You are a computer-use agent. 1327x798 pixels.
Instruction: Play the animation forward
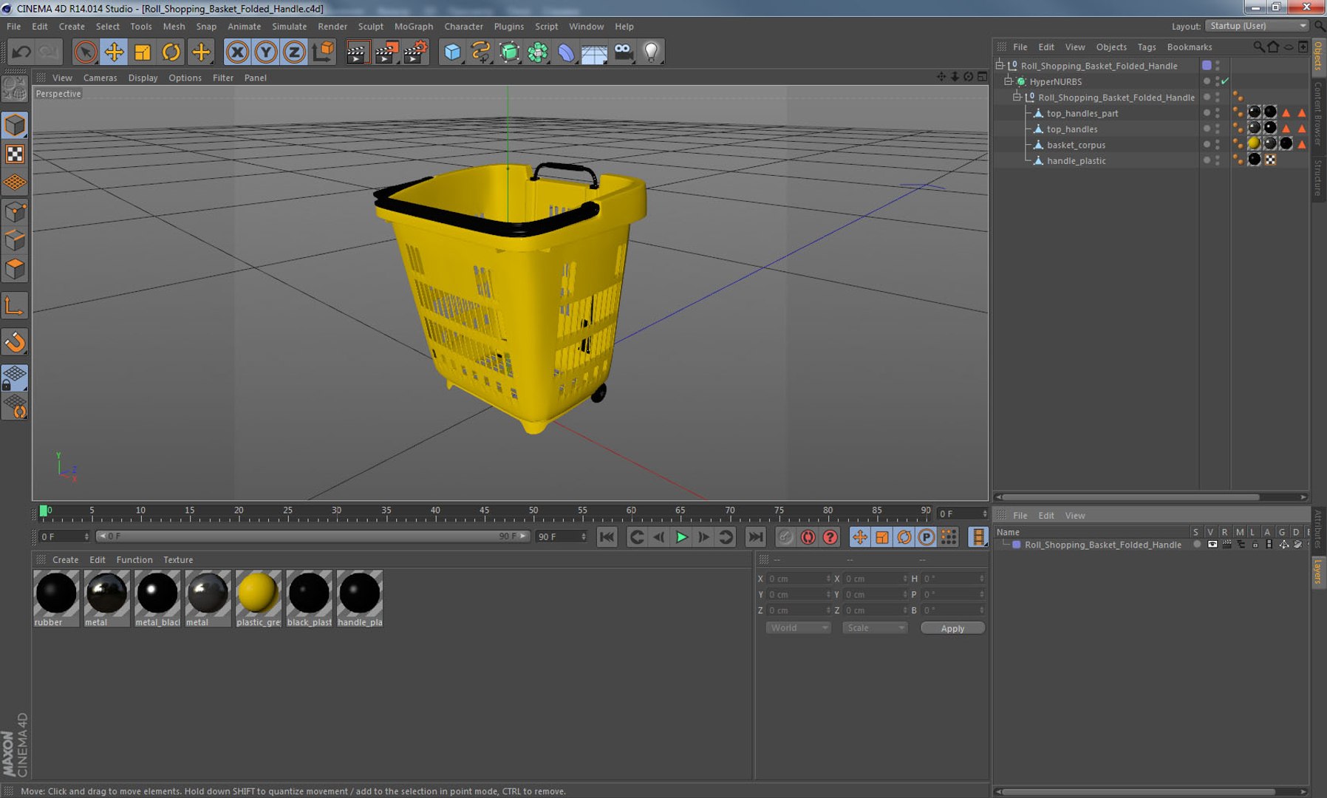point(681,537)
